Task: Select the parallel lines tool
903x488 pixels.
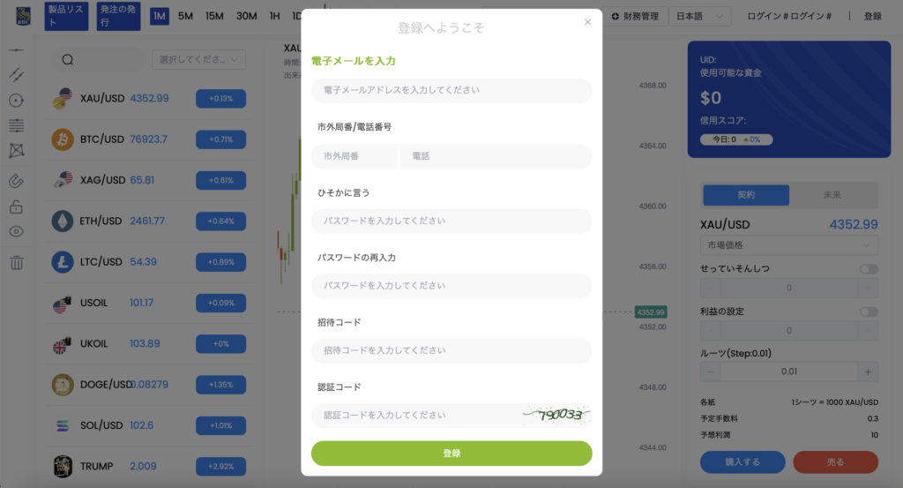Action: coord(16,125)
